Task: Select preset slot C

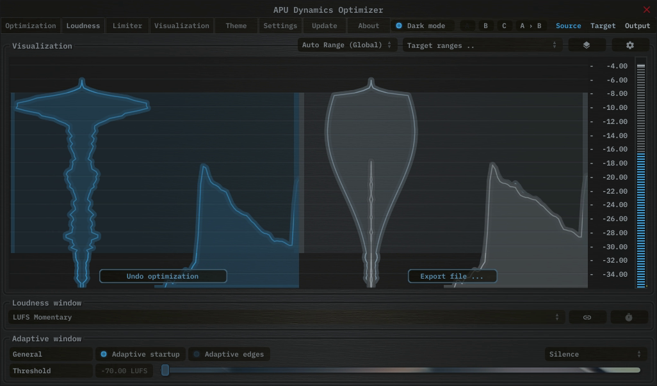Action: tap(504, 26)
